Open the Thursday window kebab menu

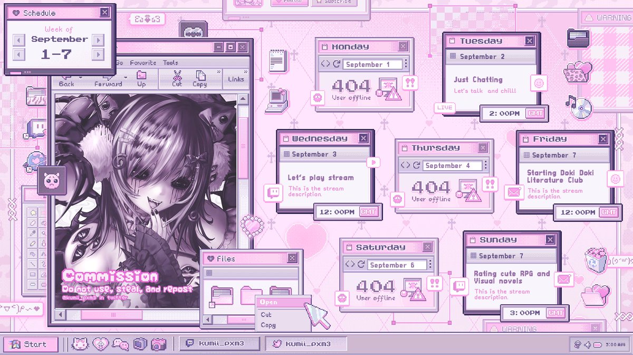coord(486,165)
